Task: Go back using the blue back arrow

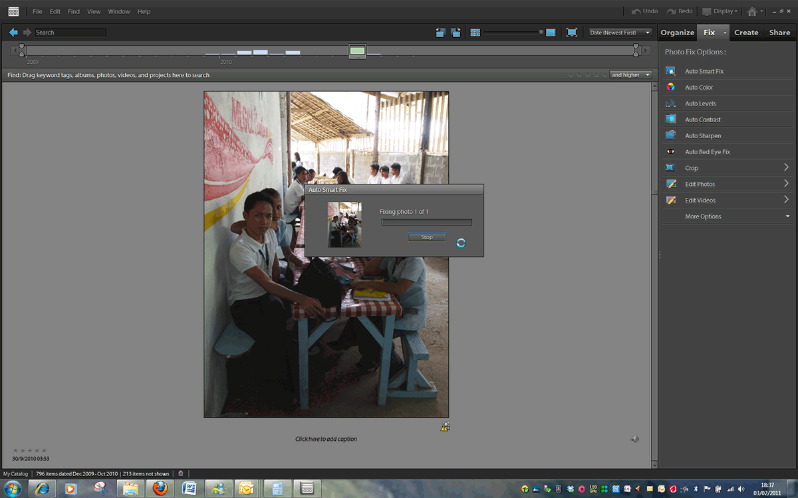Action: tap(13, 33)
